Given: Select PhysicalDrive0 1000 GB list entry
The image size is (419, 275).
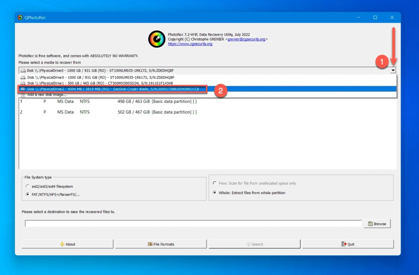Looking at the screenshot, I should pos(101,77).
